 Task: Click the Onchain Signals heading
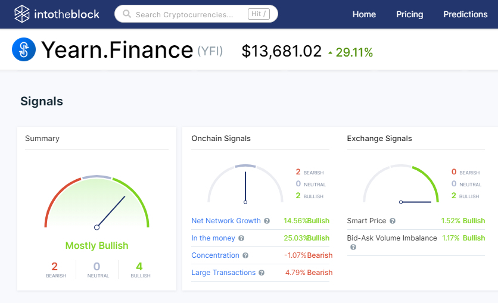pyautogui.click(x=221, y=138)
